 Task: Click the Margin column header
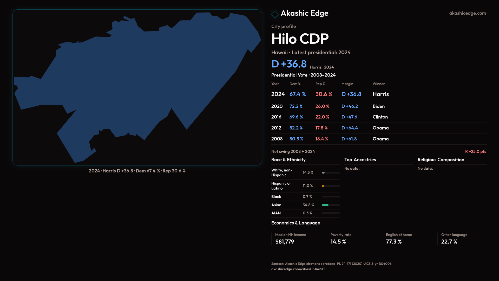347,84
